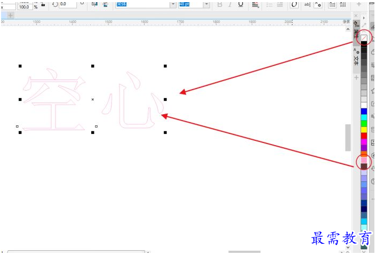This screenshot has width=376, height=255.
Task: Select the blue color swatch
Action: tap(364, 111)
